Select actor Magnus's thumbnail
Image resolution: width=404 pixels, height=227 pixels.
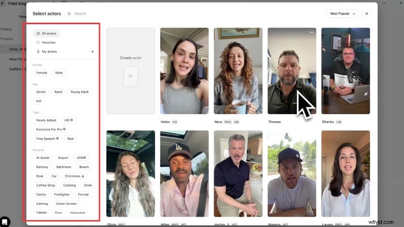coord(292,174)
